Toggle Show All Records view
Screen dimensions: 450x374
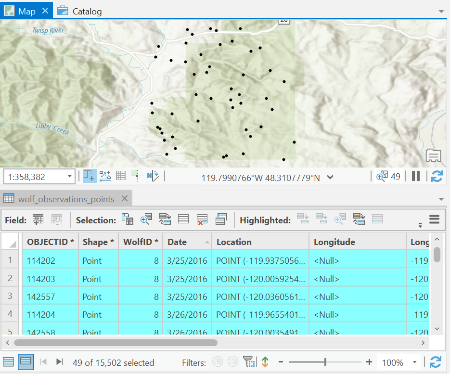click(8, 362)
